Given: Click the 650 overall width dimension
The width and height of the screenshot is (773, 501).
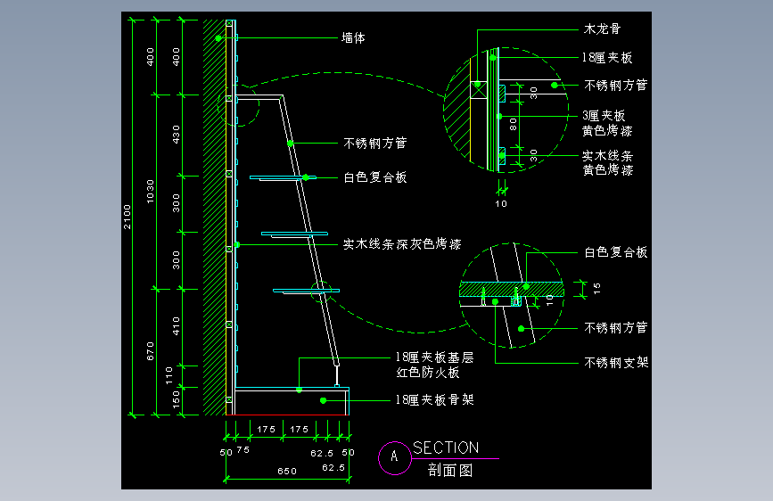Looking at the screenshot, I should (x=287, y=471).
